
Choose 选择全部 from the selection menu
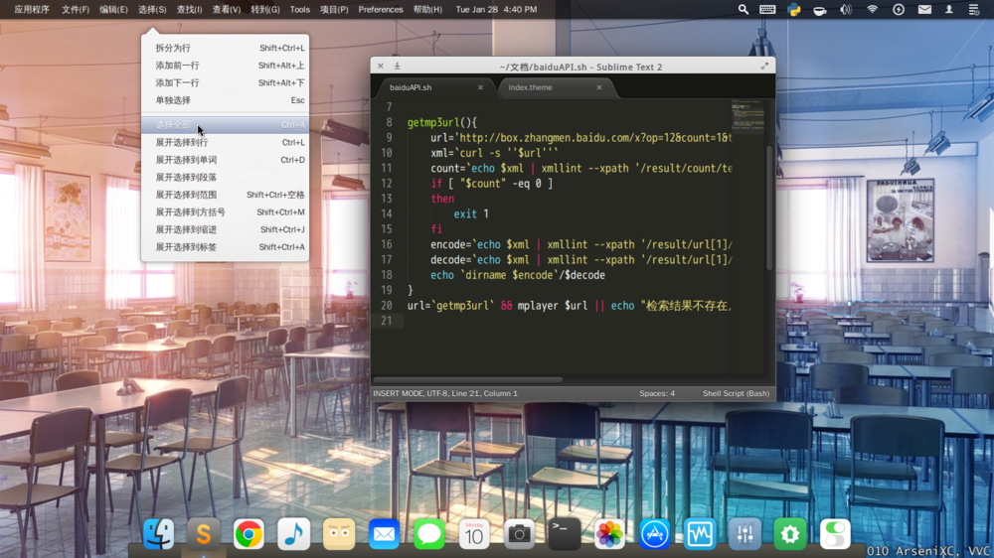[x=175, y=125]
